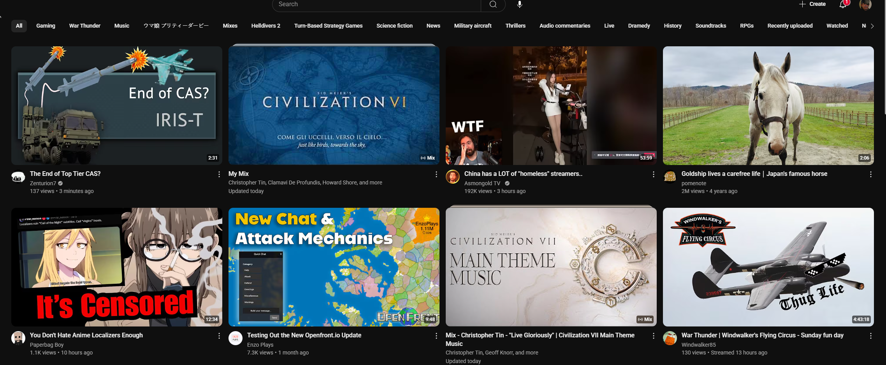This screenshot has height=365, width=886.
Task: Open Zenturion7 channel avatar
Action: pyautogui.click(x=18, y=177)
